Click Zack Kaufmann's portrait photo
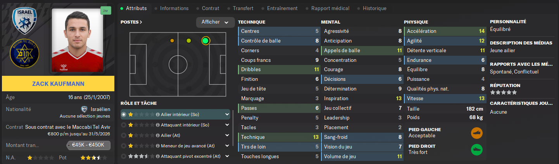This screenshot has height=164, width=559. tap(78, 40)
